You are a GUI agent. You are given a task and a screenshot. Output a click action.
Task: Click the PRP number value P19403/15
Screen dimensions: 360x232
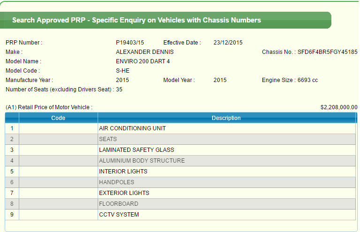click(x=130, y=43)
